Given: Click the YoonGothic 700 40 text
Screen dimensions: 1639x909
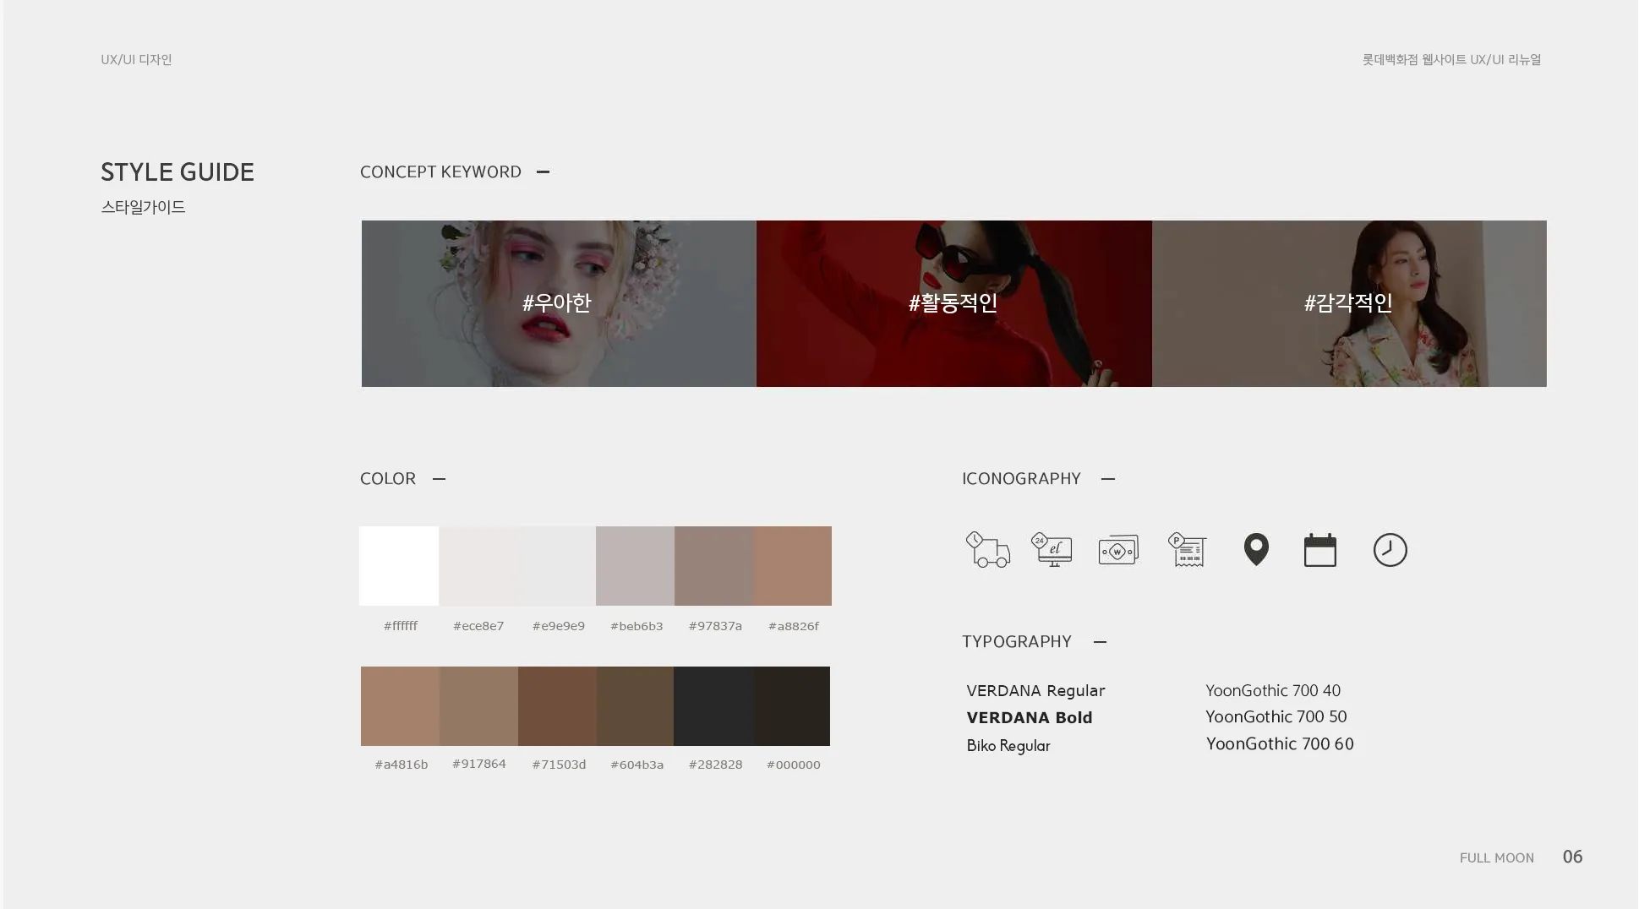Looking at the screenshot, I should coord(1273,690).
